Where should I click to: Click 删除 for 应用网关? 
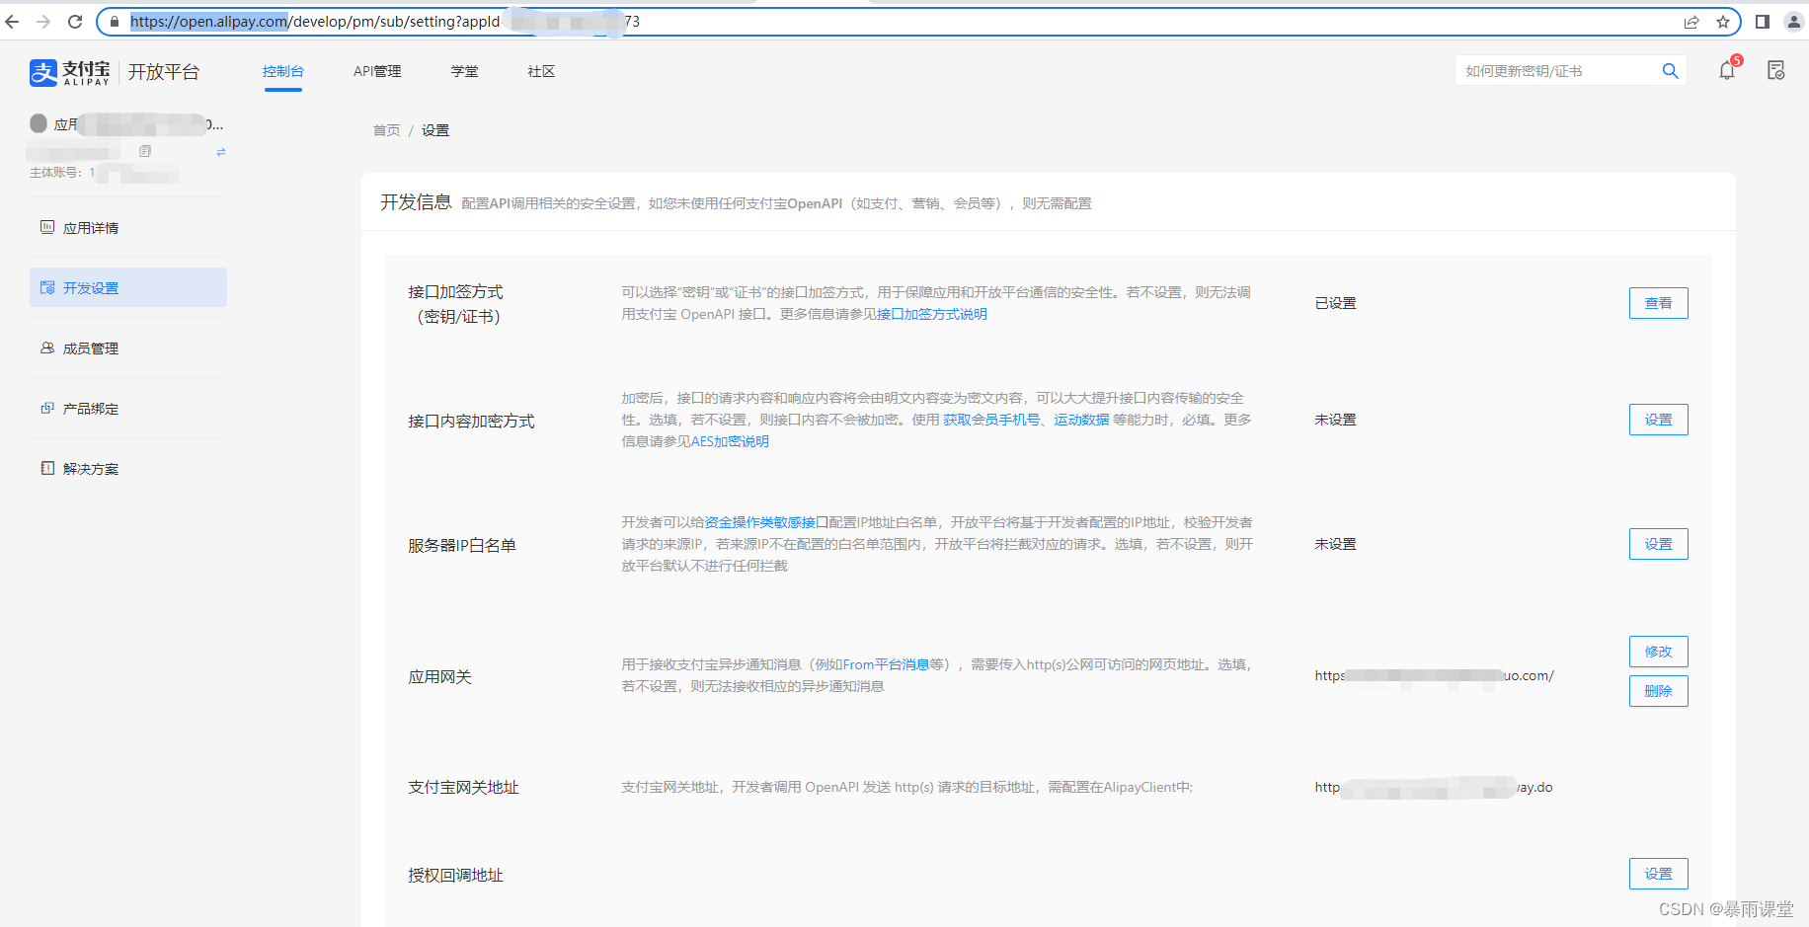point(1659,691)
